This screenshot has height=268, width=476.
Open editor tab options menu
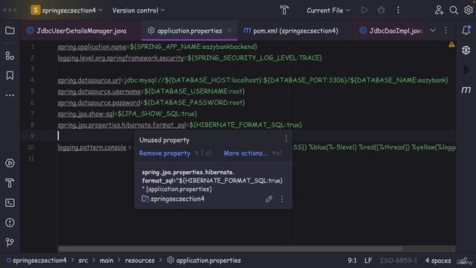[446, 31]
